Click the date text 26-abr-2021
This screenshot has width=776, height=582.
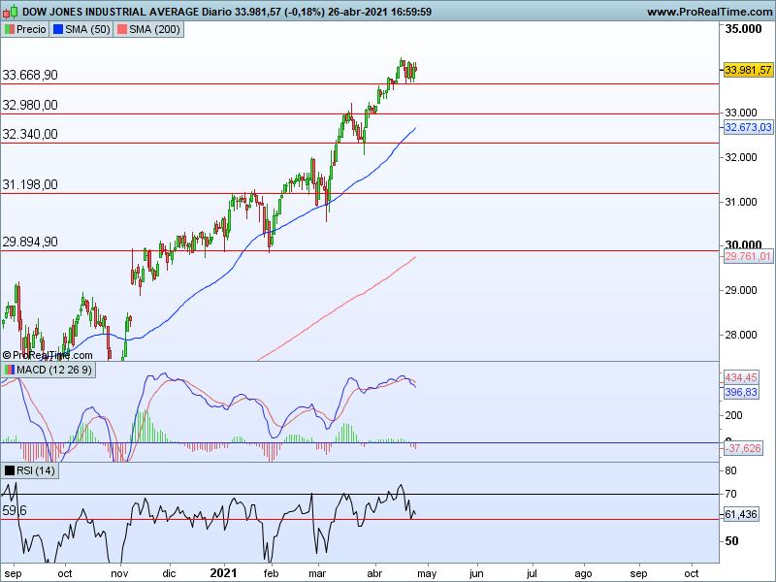(357, 12)
